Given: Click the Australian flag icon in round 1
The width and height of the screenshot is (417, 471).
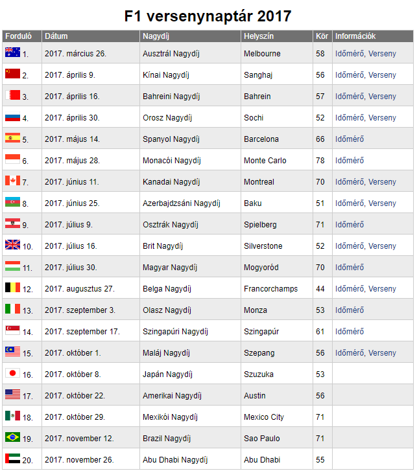Looking at the screenshot, I should (12, 52).
